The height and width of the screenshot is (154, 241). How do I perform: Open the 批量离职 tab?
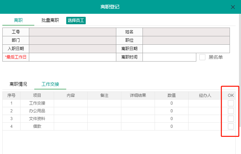pyautogui.click(x=50, y=20)
